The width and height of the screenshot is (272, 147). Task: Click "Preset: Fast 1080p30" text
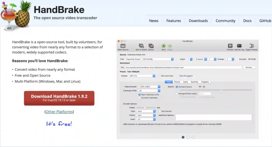click(129, 72)
